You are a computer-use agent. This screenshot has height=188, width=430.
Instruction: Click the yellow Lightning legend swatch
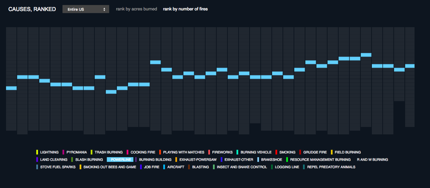[37, 152]
